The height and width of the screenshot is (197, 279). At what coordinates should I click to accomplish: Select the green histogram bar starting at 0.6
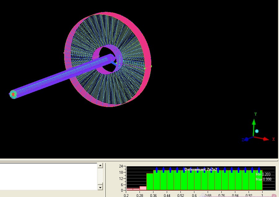coord(197,181)
